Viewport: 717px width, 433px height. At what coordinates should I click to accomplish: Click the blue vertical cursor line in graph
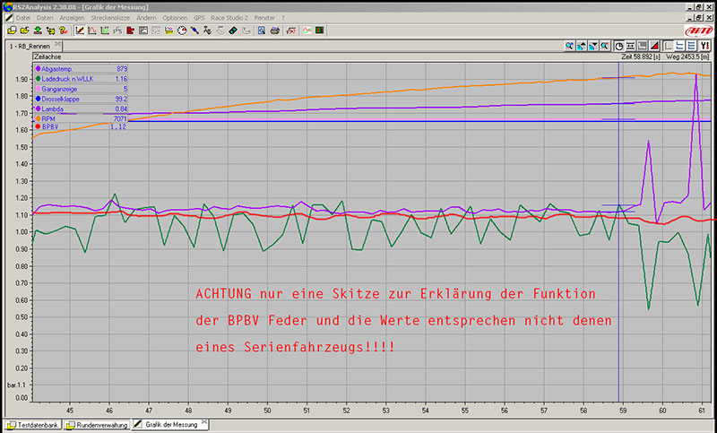(x=618, y=269)
